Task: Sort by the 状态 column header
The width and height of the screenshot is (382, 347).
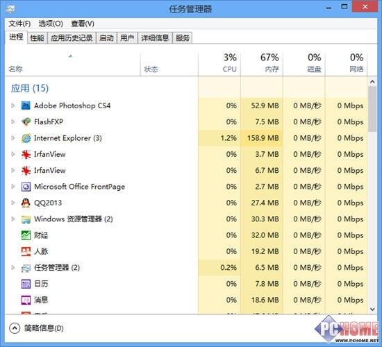Action: coord(169,65)
